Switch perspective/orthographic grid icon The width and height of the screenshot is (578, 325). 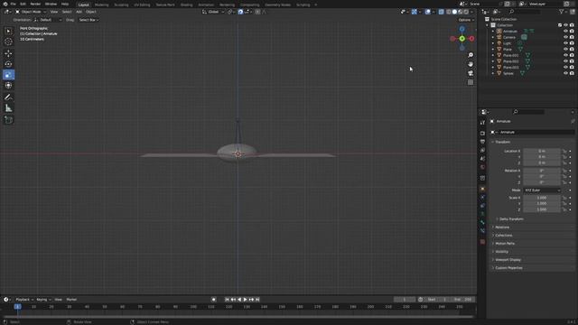click(471, 82)
